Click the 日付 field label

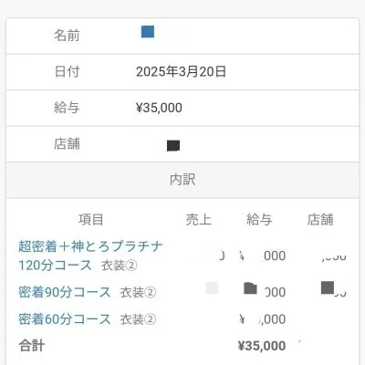point(67,72)
